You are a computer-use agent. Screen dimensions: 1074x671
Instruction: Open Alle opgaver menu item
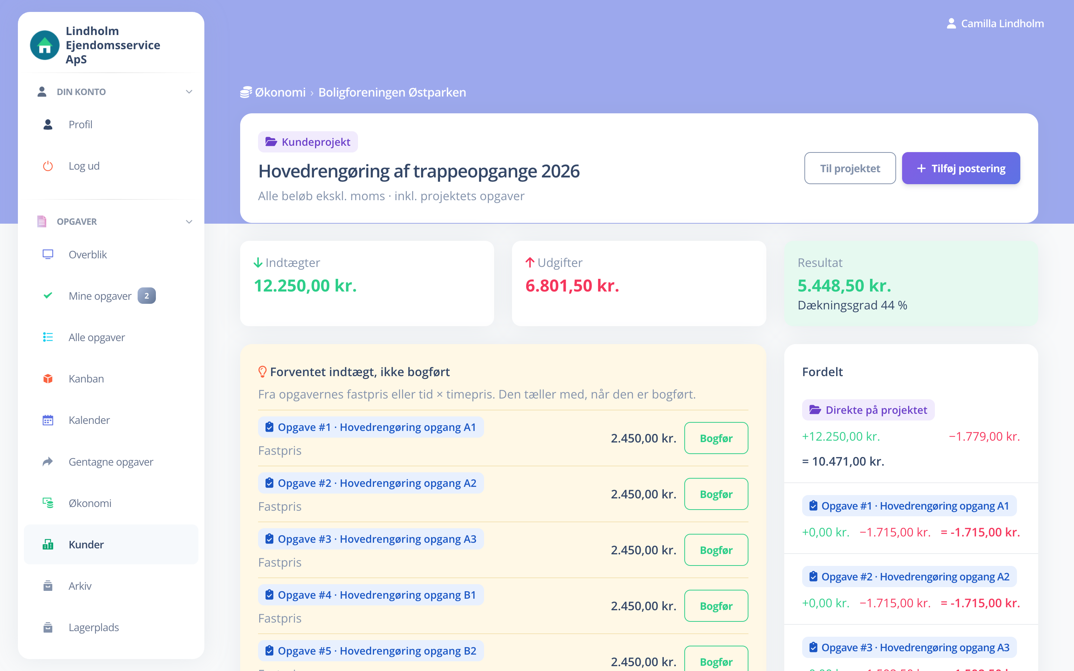[111, 337]
